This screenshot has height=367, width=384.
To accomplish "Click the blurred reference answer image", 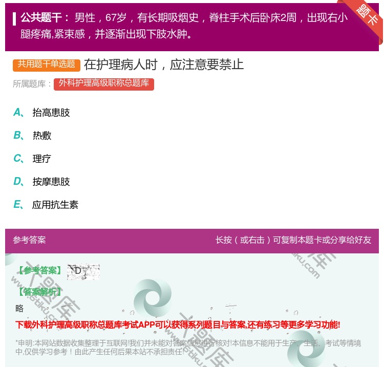I will tap(83, 271).
